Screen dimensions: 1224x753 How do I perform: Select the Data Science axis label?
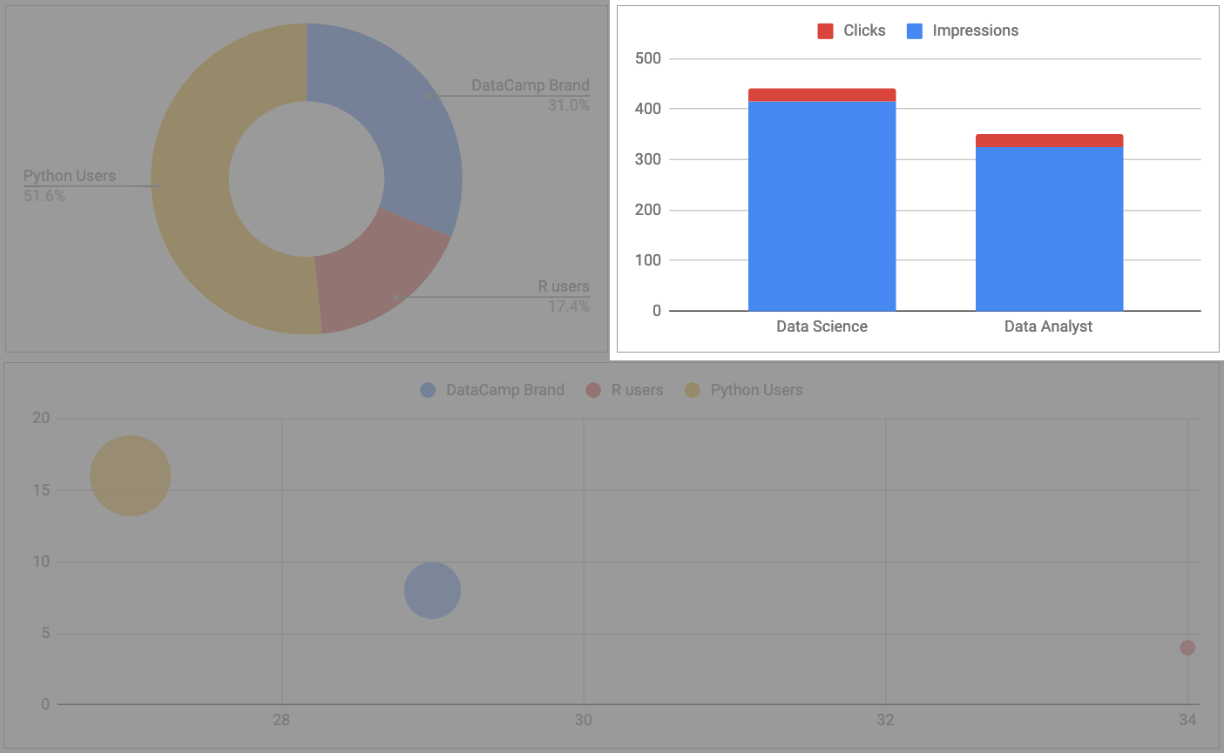pos(822,326)
